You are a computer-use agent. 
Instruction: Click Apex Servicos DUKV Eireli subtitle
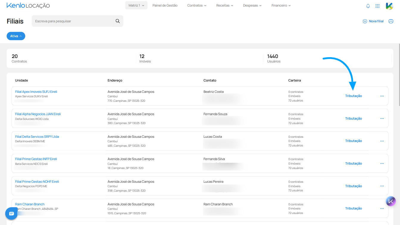click(32, 96)
